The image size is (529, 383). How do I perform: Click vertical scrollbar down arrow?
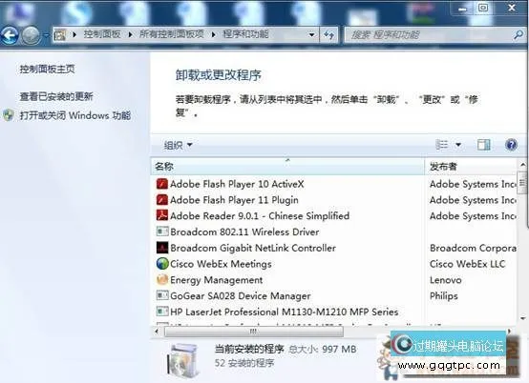tap(523, 319)
